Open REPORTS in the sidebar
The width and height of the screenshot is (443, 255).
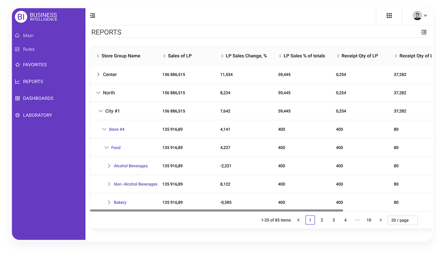[x=33, y=81]
